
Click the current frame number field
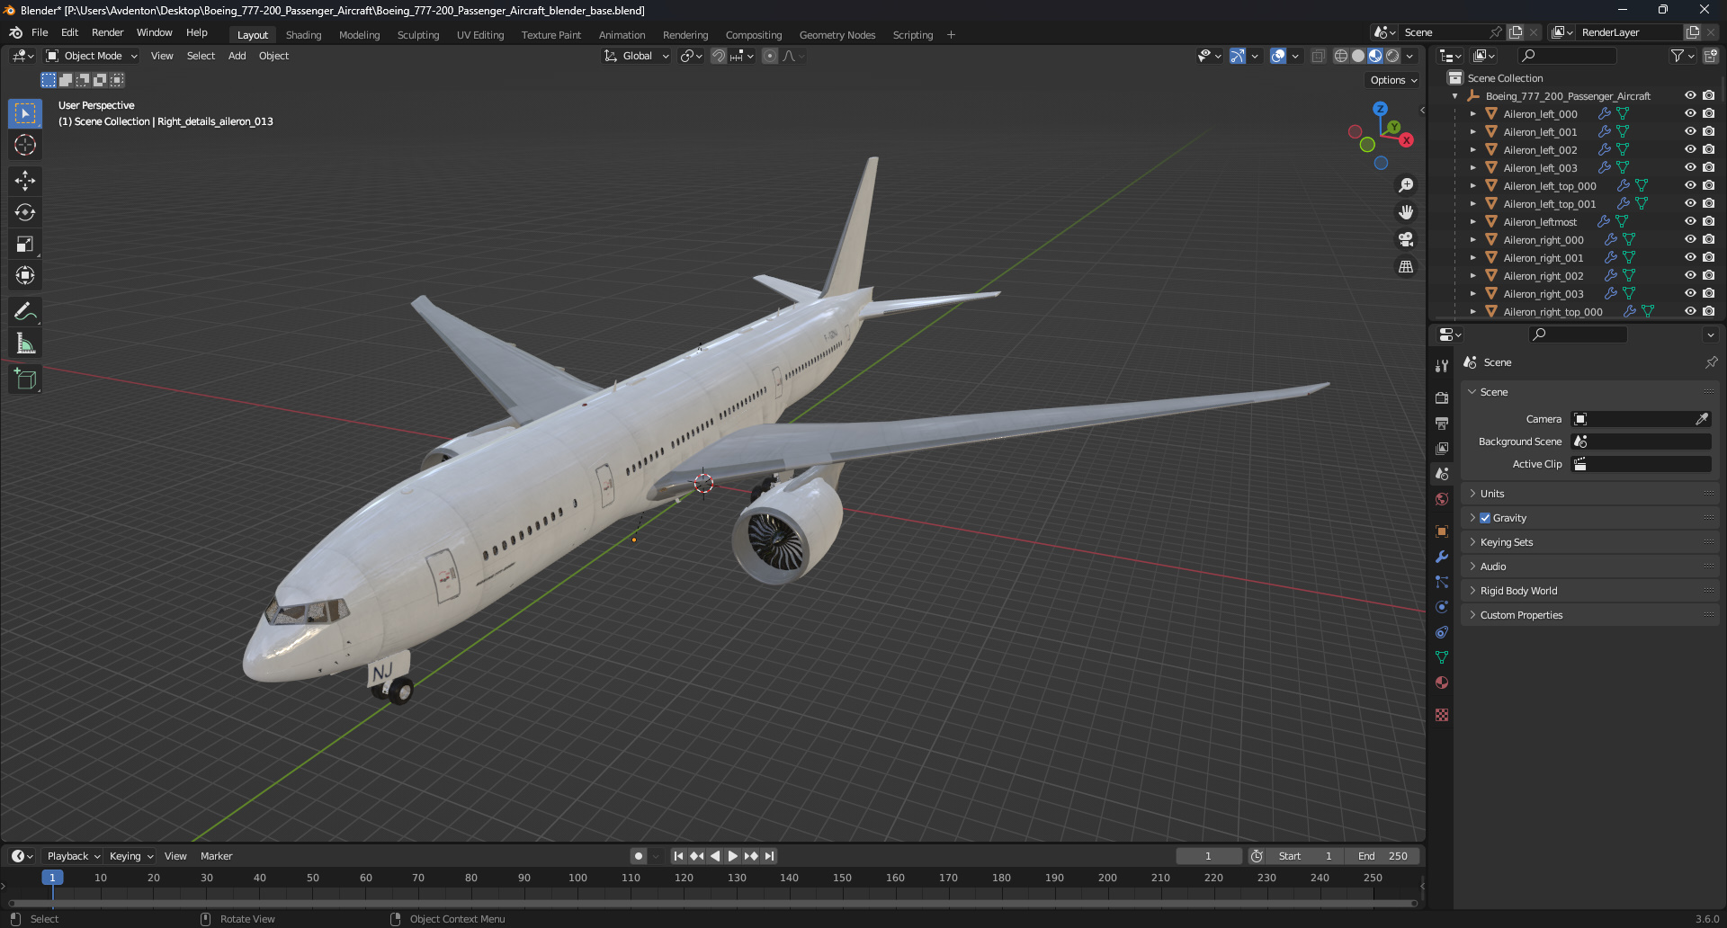[1209, 856]
